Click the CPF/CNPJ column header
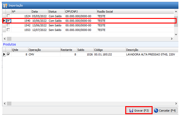The image size is (180, 117). pos(81,11)
